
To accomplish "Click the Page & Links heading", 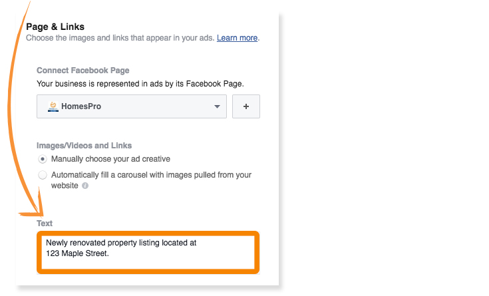I will (x=55, y=27).
